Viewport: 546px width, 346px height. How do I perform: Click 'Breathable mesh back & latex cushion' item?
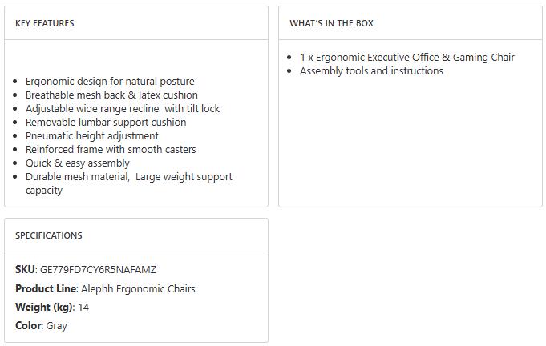click(111, 95)
